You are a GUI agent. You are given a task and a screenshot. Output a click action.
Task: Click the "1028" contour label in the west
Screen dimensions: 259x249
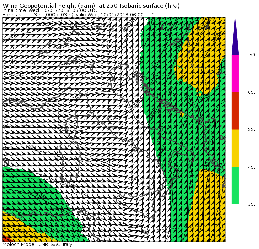coord(31,147)
